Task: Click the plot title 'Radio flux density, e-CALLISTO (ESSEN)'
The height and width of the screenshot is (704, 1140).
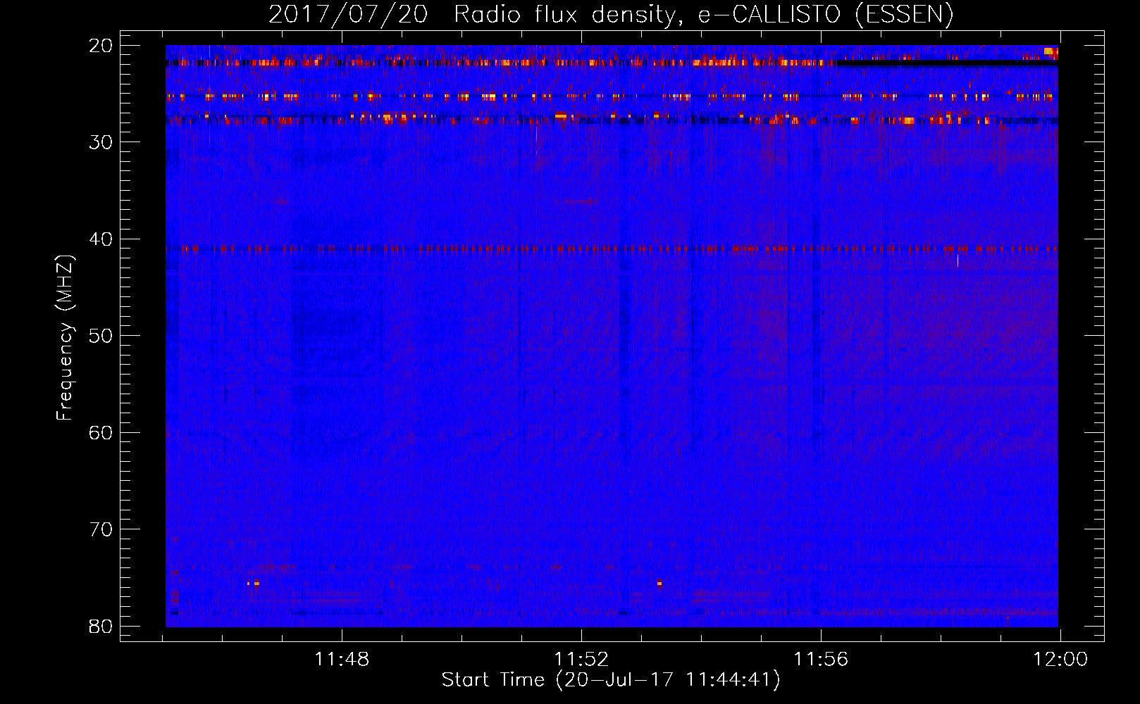Action: tap(703, 14)
